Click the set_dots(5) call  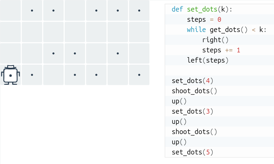tap(192, 152)
